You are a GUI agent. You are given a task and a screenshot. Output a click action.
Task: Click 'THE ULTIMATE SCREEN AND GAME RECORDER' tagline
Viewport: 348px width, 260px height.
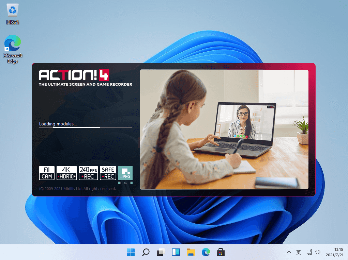pos(86,84)
